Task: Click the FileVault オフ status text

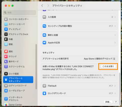Action: [111, 86]
